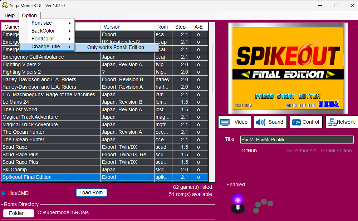358x221 pixels.
Task: Toggle the HideCMD checkbox
Action: [x=3, y=193]
